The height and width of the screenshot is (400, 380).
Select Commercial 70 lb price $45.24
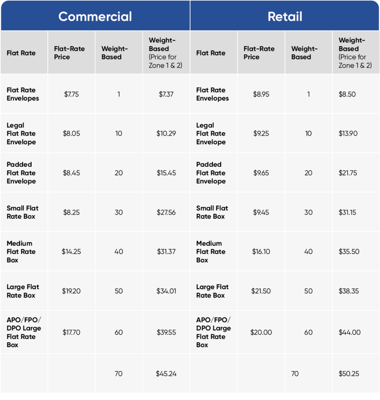[166, 374]
